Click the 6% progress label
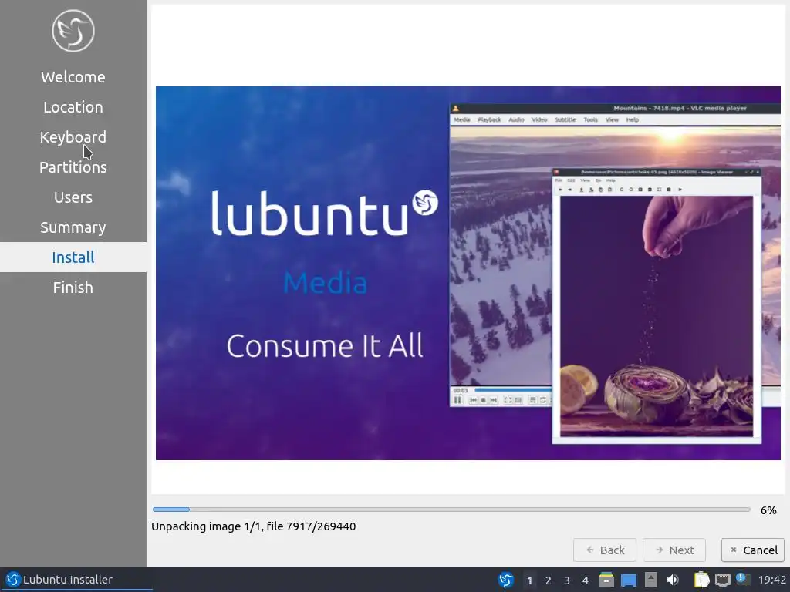The image size is (790, 592). click(x=768, y=510)
